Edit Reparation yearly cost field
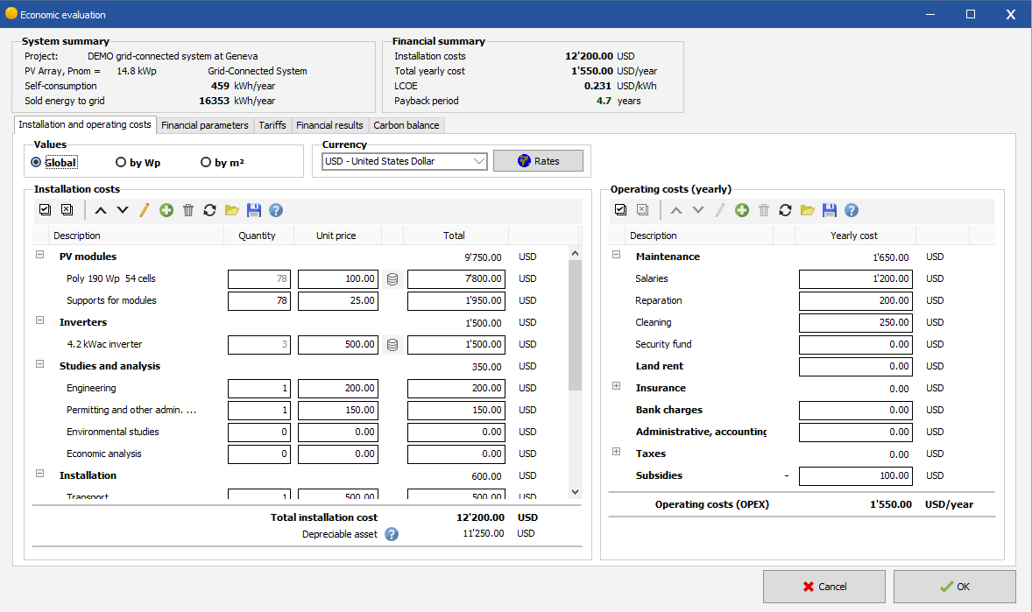The height and width of the screenshot is (612, 1032). click(856, 300)
